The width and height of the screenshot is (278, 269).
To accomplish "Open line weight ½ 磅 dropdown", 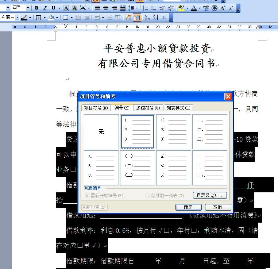I will 18,18.
